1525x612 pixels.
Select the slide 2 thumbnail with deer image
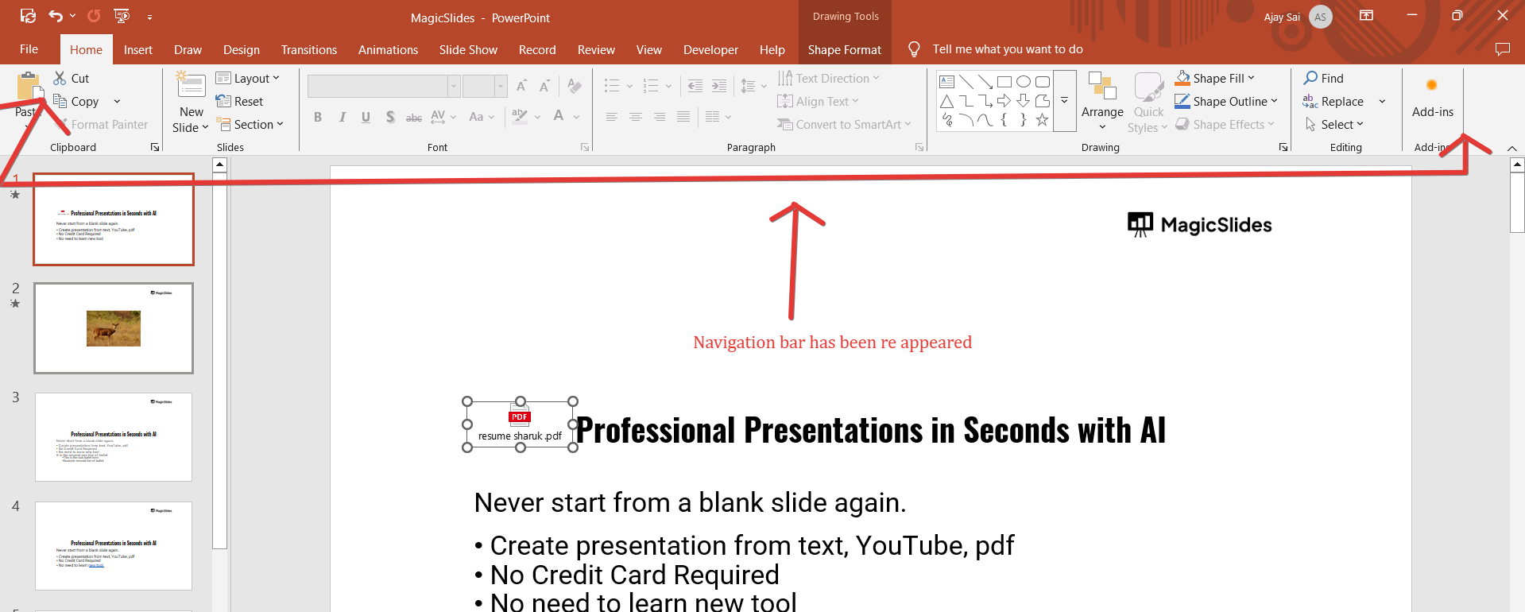(114, 328)
